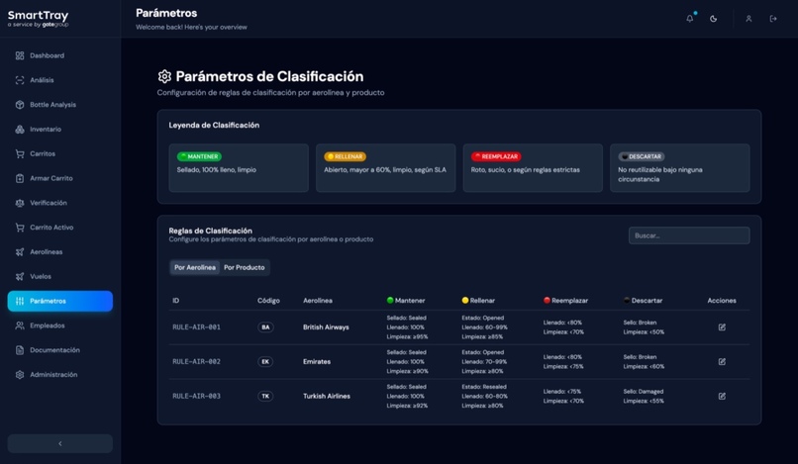Go to Empleados in the sidebar
This screenshot has width=798, height=464.
tap(60, 325)
